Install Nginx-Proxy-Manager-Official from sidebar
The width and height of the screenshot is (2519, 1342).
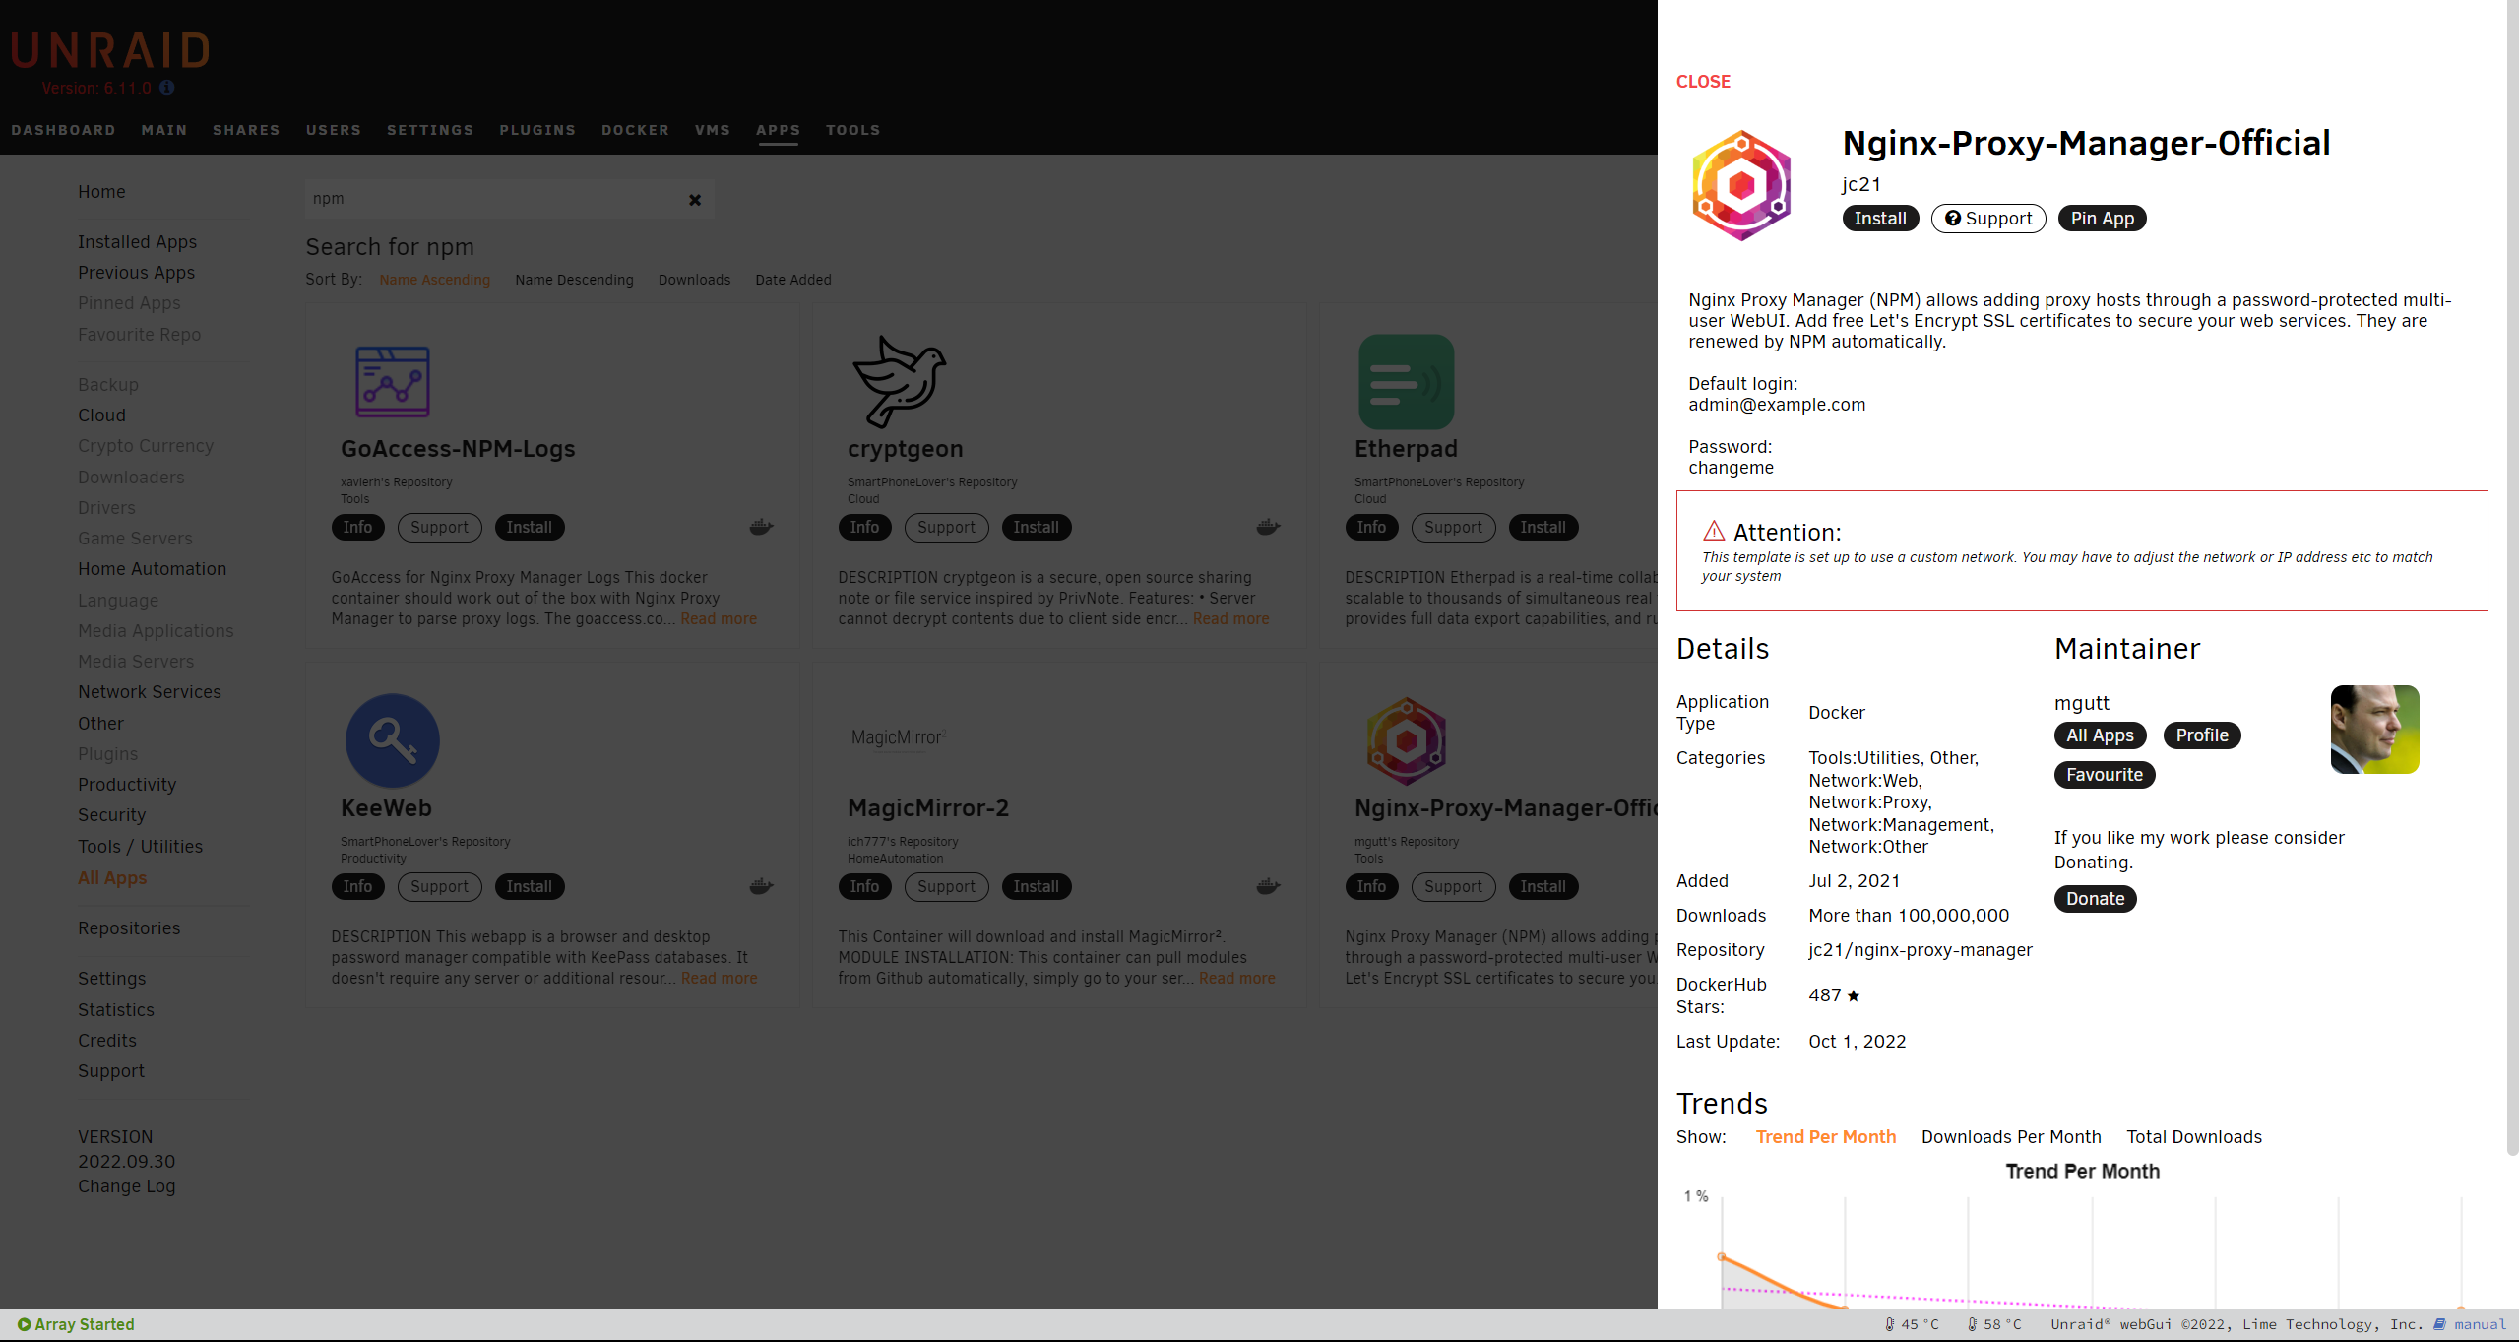[1879, 219]
